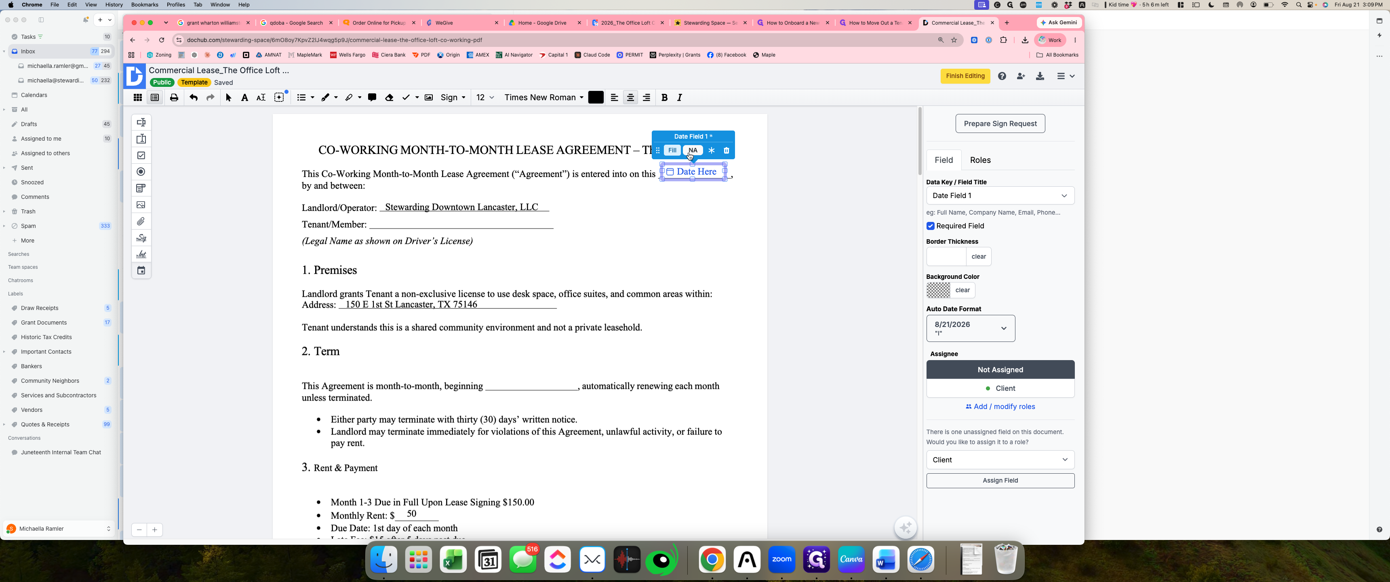Open the share add-person icon
The image size is (1390, 582).
point(1020,76)
